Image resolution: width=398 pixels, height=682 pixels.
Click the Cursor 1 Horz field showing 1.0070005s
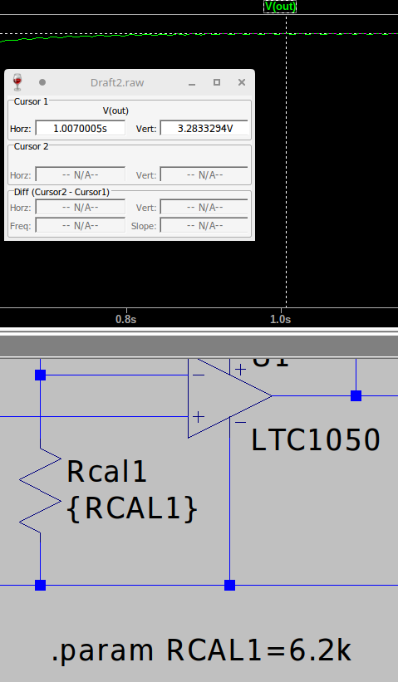point(80,128)
